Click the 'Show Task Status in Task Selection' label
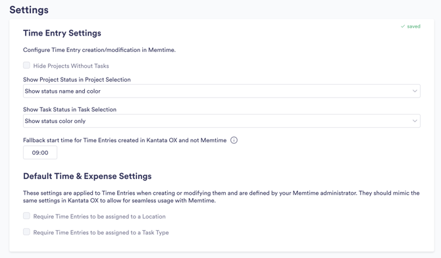 [70, 109]
